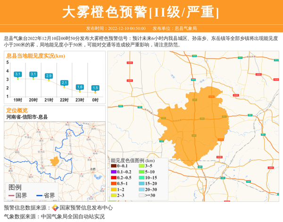Image resolution: width=283 pixels, height=222 pixels.
Task: Click the 15~20 blue legend swatch
Action: click(x=141, y=183)
